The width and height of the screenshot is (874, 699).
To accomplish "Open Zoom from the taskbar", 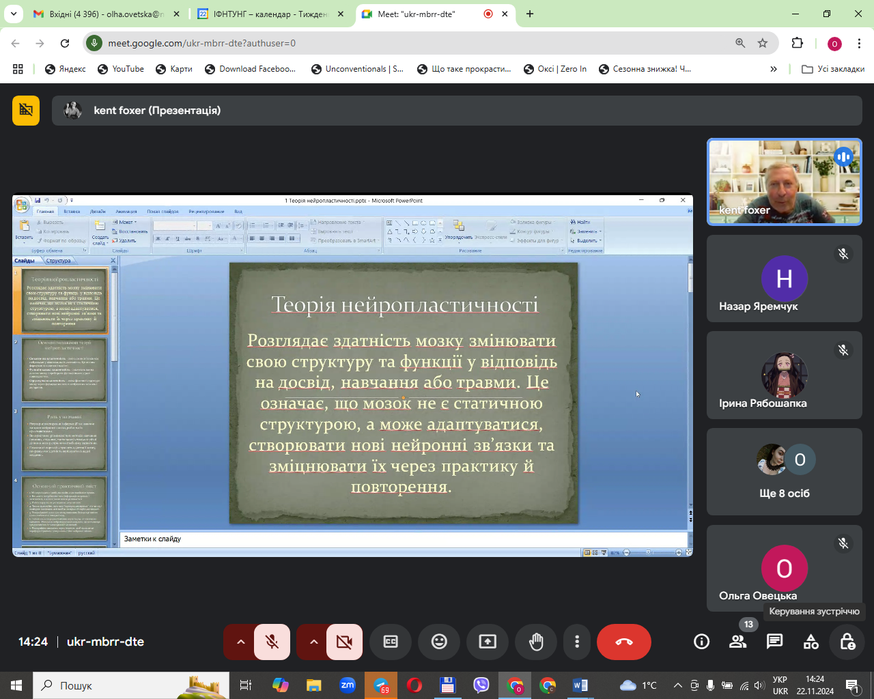I will (x=348, y=685).
